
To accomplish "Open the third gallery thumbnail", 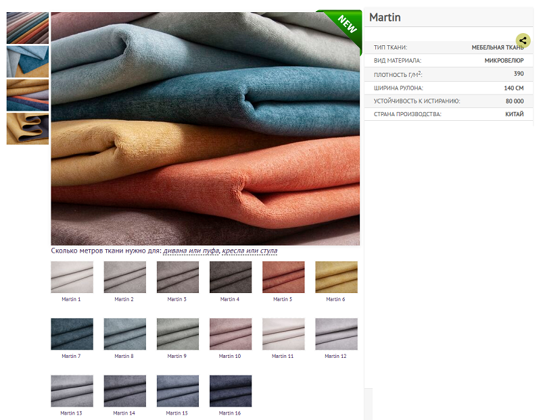I will coord(28,95).
